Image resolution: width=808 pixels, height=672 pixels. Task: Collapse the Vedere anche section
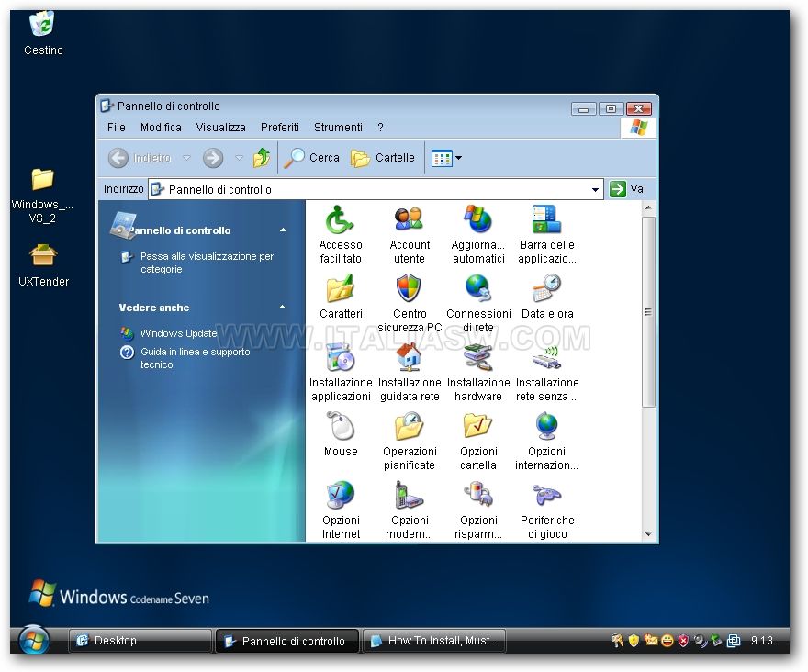tap(283, 308)
